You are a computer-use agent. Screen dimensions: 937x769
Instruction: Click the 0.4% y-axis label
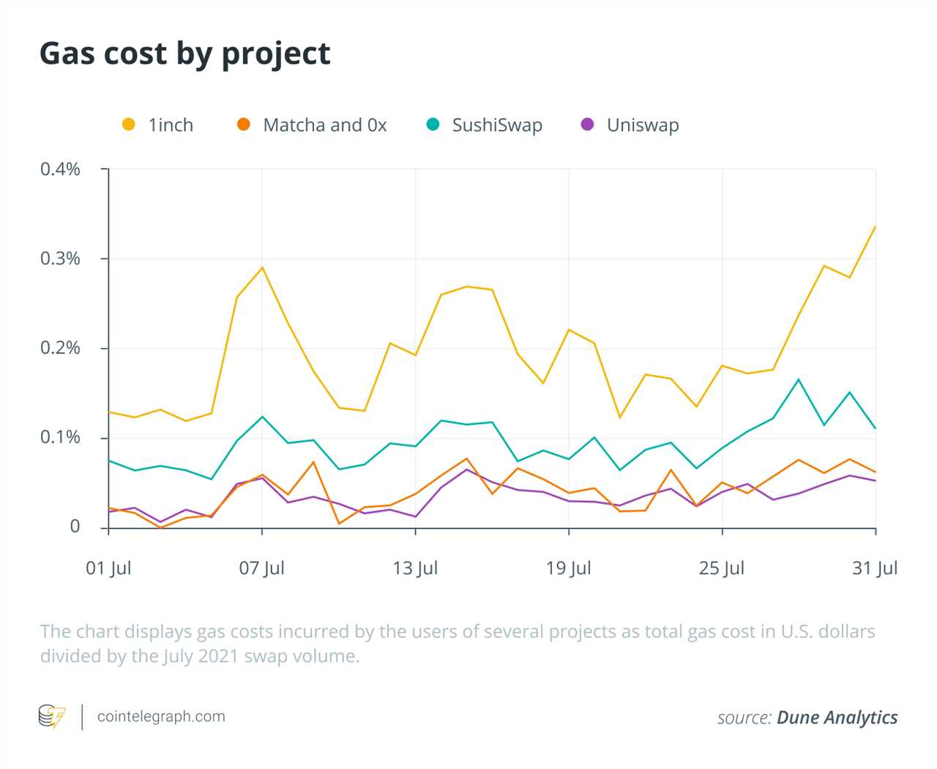point(60,169)
